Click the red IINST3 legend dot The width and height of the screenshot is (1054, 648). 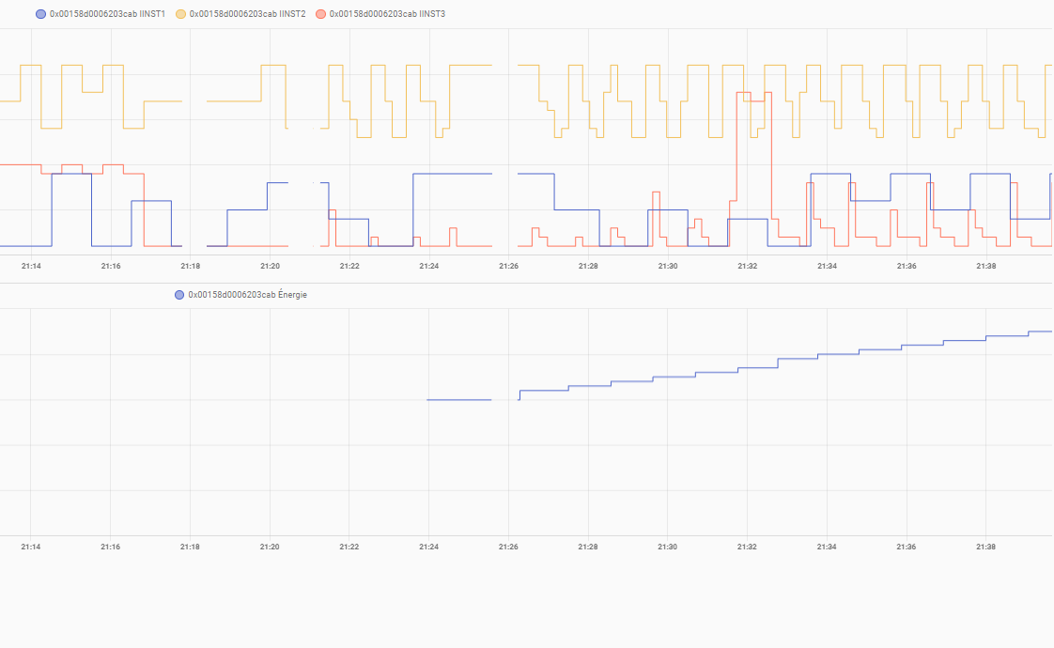click(x=321, y=14)
